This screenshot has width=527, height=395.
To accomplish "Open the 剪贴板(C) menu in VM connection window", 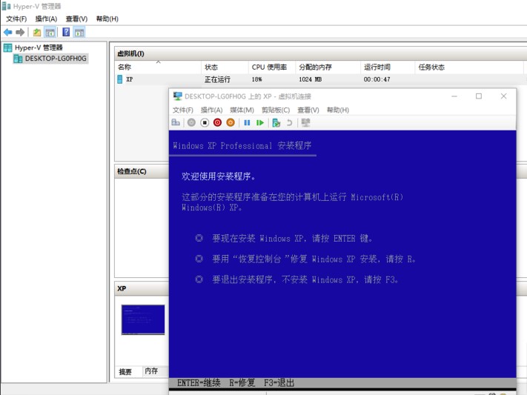I will point(276,110).
